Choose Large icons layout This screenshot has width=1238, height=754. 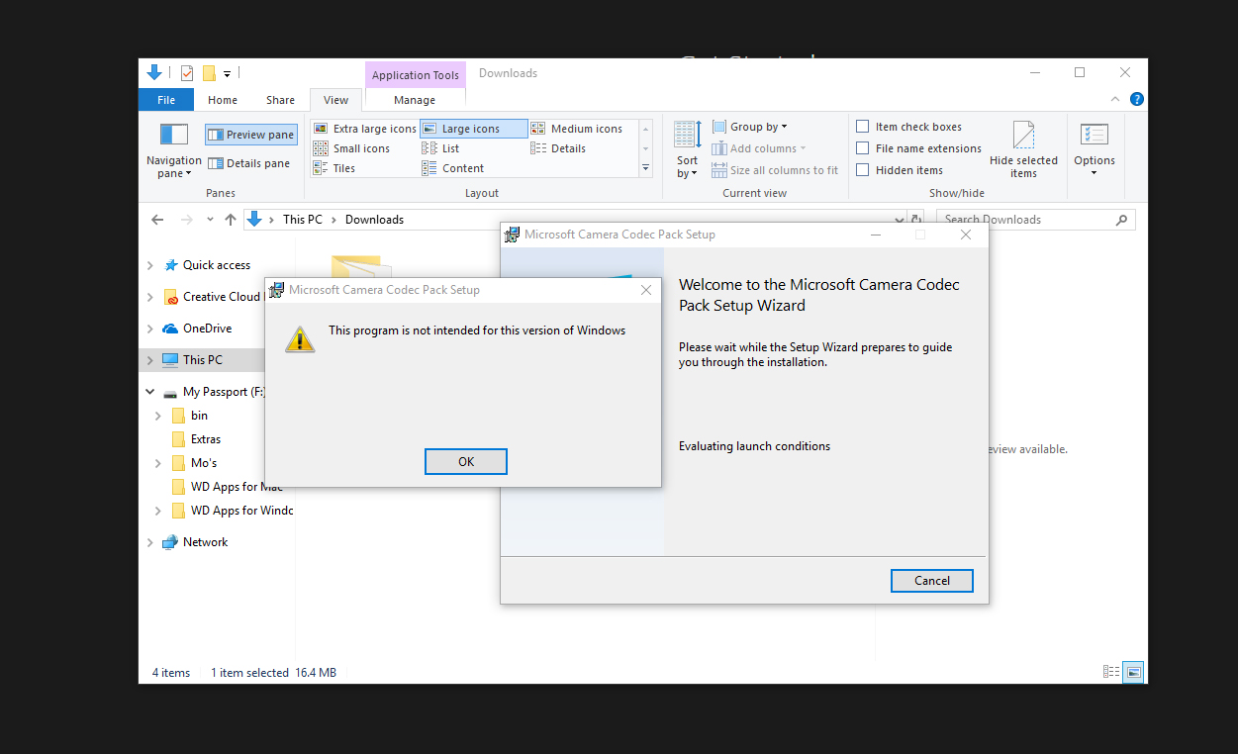tap(474, 129)
